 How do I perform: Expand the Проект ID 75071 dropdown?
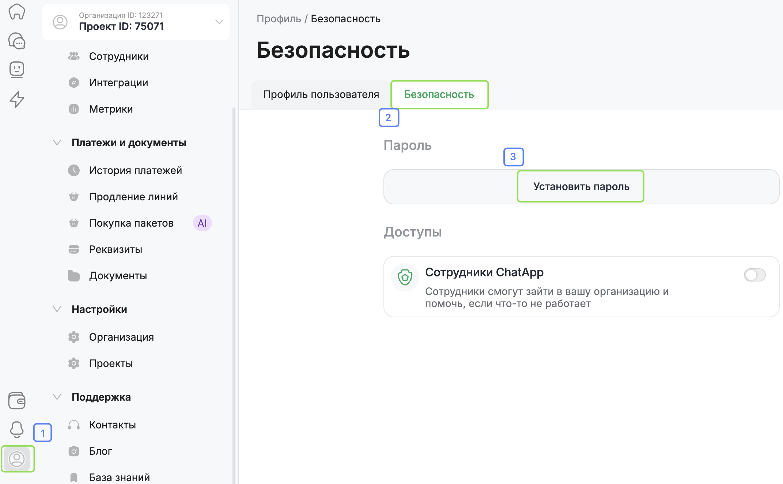219,22
